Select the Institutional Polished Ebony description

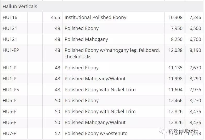95,17
